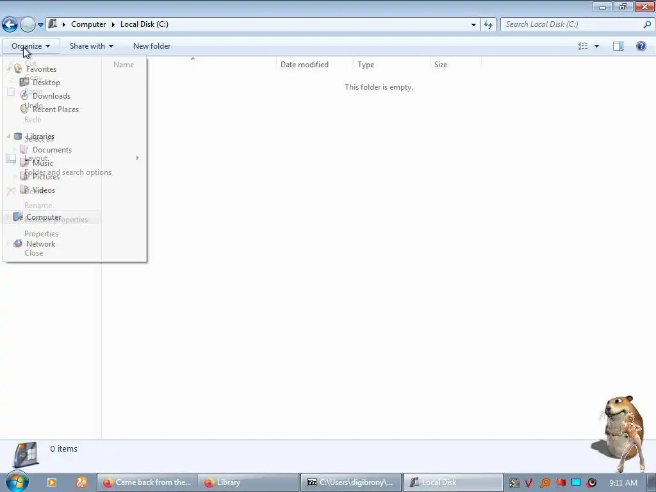Open the Share with dropdown
This screenshot has height=492, width=656.
91,46
